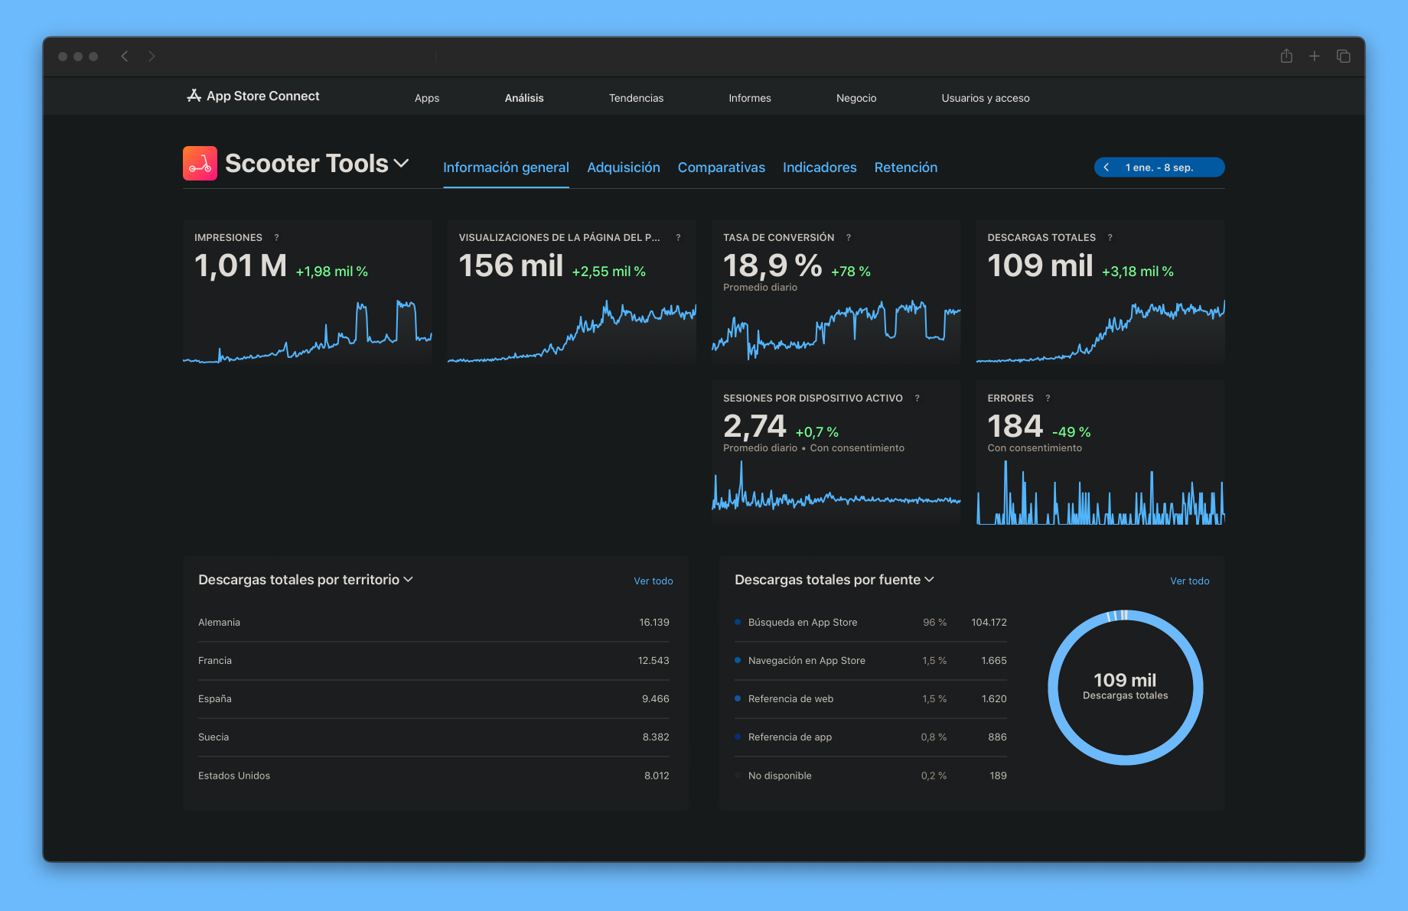The image size is (1408, 911).
Task: Expand the Scooter Tools app selector
Action: point(402,163)
